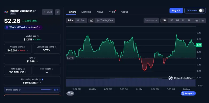Select the line chart icon
Screen dimensions: 209x103
tap(92, 20)
